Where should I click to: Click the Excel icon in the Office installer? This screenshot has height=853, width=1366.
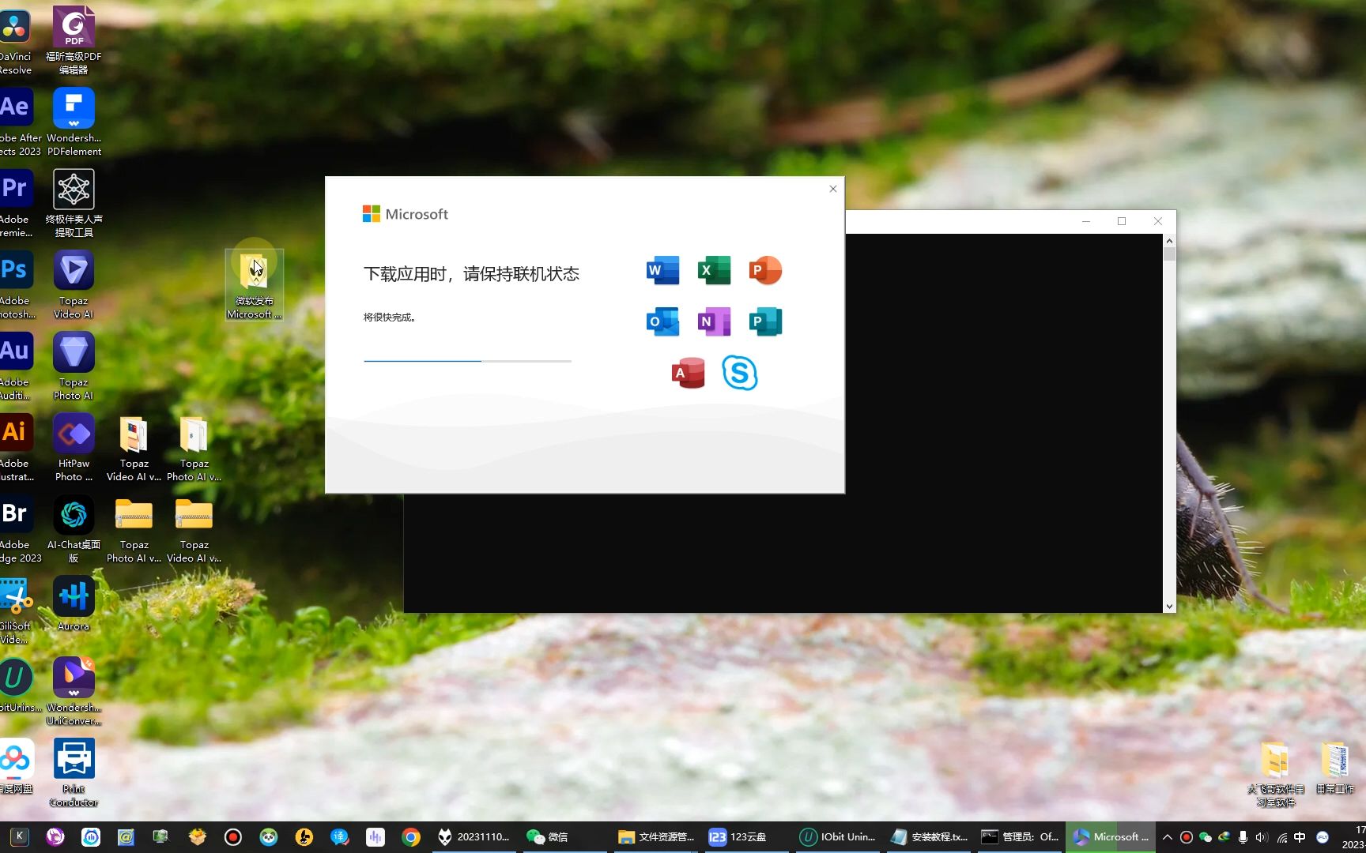(714, 270)
